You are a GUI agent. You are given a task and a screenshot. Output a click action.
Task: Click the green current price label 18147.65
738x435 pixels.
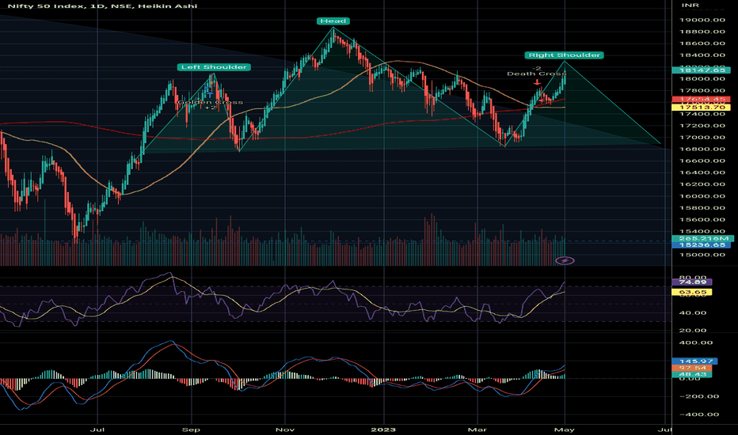tap(701, 70)
